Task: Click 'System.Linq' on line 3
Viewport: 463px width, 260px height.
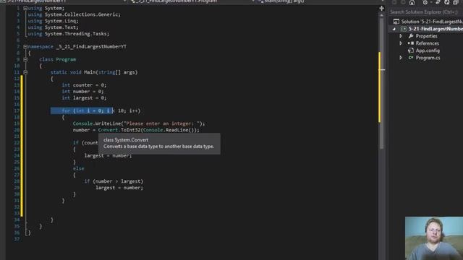Action: pos(61,21)
